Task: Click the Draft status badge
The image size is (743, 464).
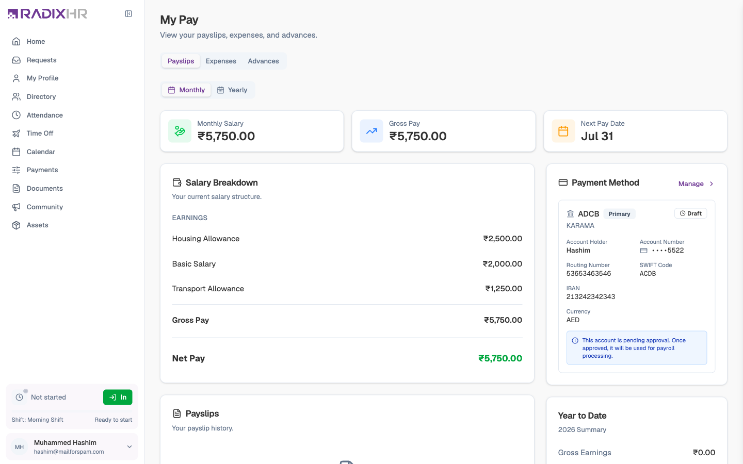Action: (690, 213)
